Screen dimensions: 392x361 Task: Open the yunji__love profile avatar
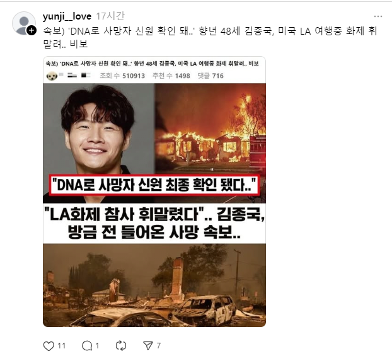[24, 23]
